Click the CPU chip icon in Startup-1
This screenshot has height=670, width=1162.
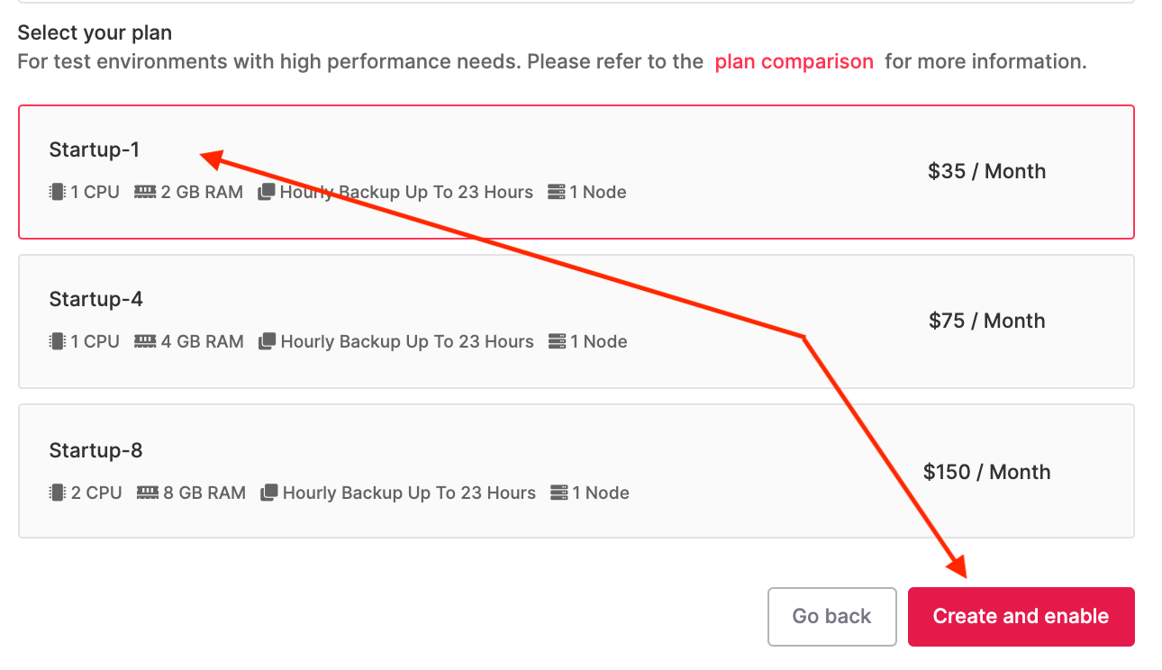click(58, 192)
